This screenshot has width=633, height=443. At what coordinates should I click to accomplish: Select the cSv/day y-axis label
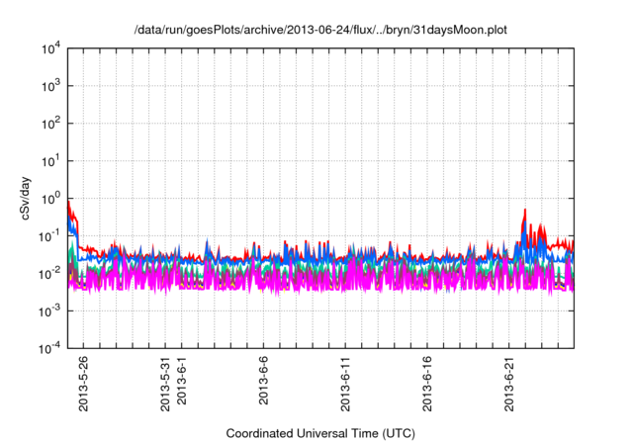(x=26, y=199)
